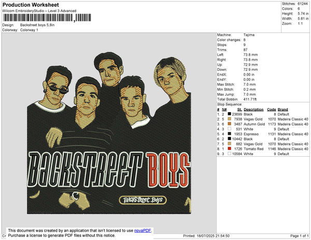Click the Width value "5.81 in"
The width and height of the screenshot is (311, 240).
click(303, 19)
